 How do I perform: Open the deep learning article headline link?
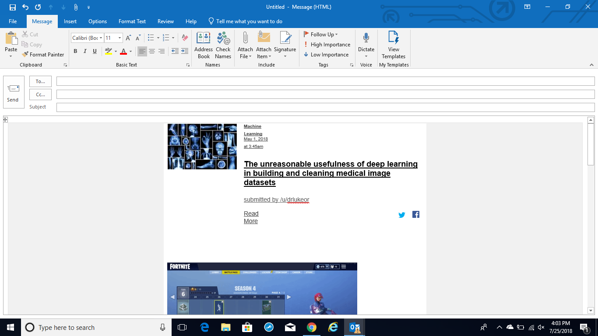click(331, 173)
